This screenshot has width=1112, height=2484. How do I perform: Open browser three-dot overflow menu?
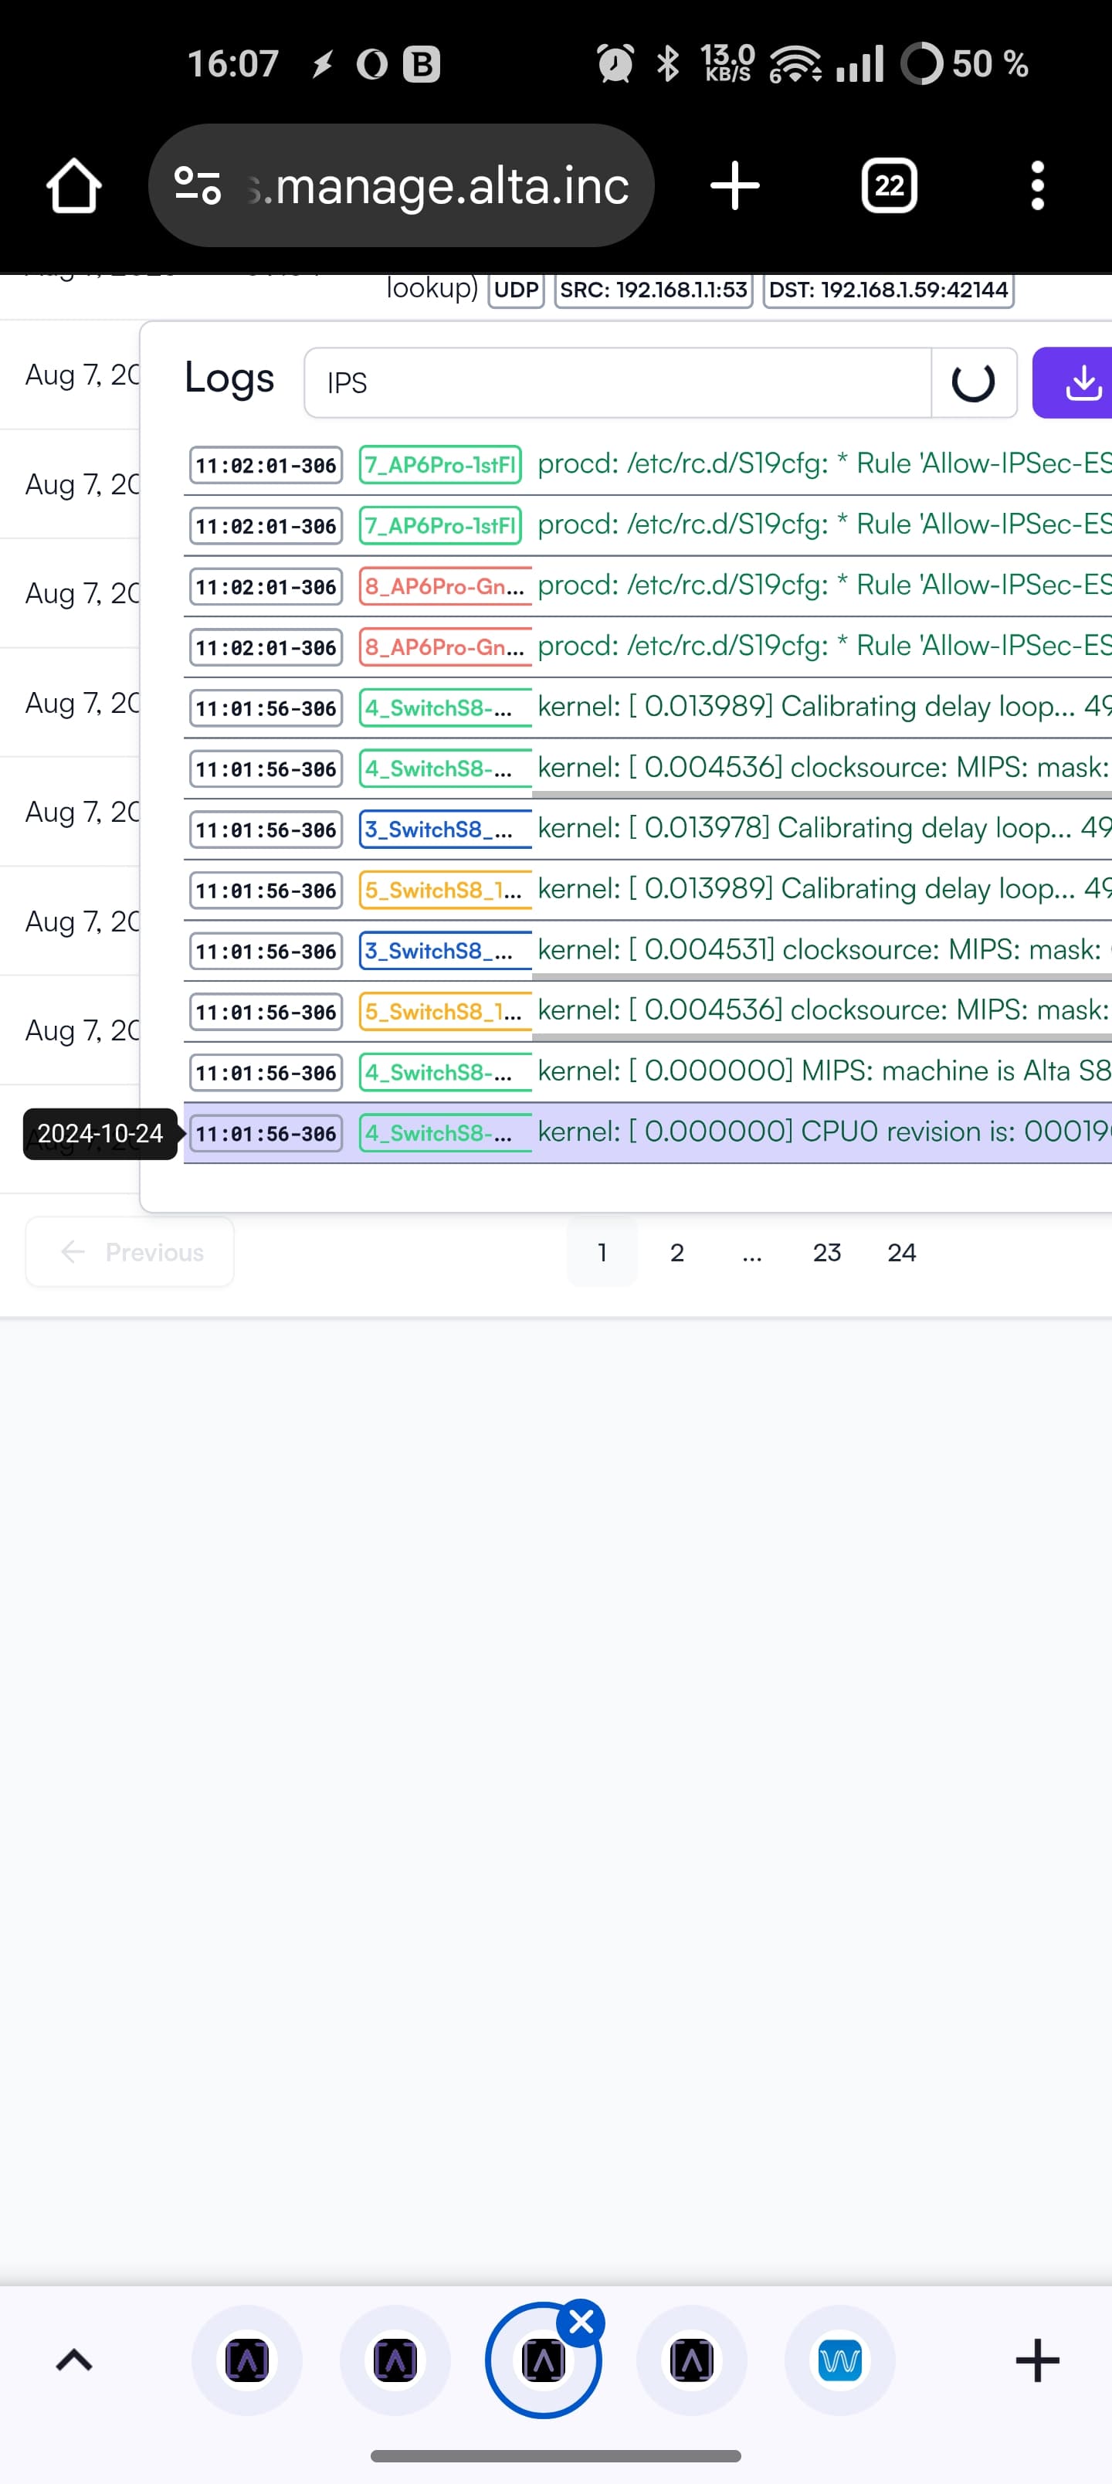1037,185
